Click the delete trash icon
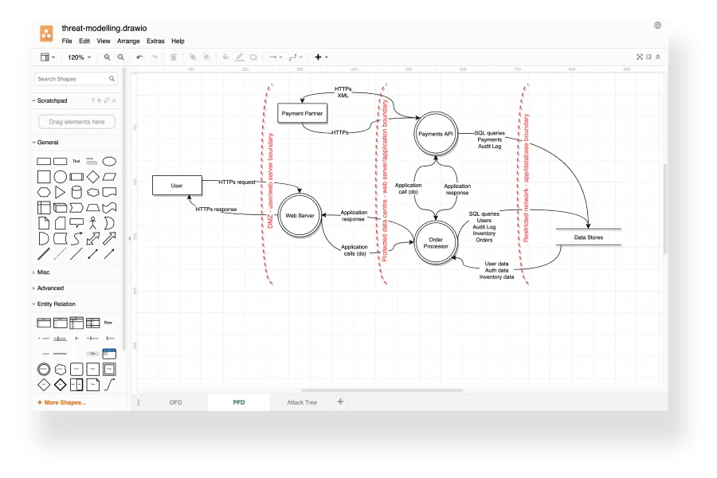 tap(174, 57)
